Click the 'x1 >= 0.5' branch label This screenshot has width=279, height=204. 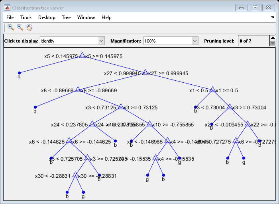227,90
